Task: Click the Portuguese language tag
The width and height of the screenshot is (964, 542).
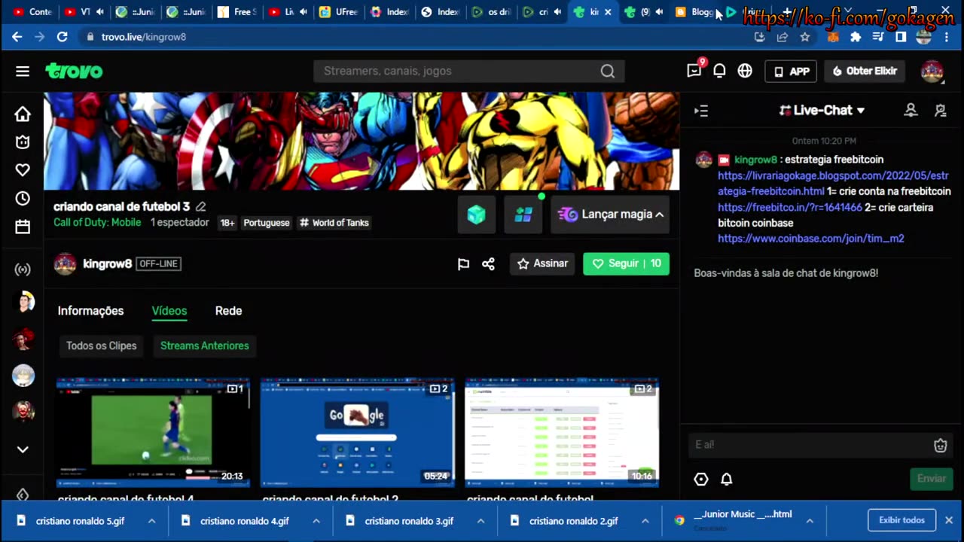Action: click(266, 223)
